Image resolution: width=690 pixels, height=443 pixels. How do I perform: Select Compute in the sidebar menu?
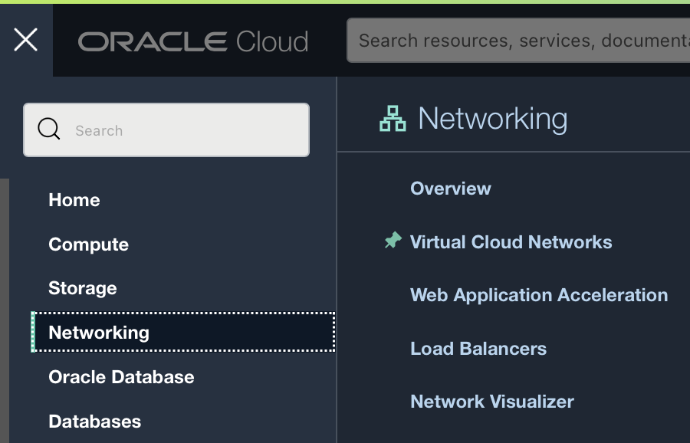pyautogui.click(x=88, y=244)
